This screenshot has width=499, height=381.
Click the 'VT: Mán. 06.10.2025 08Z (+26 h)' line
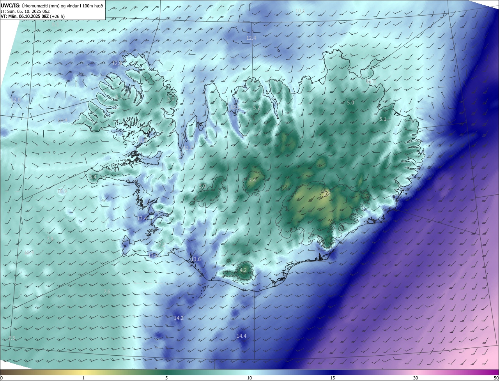click(x=32, y=16)
